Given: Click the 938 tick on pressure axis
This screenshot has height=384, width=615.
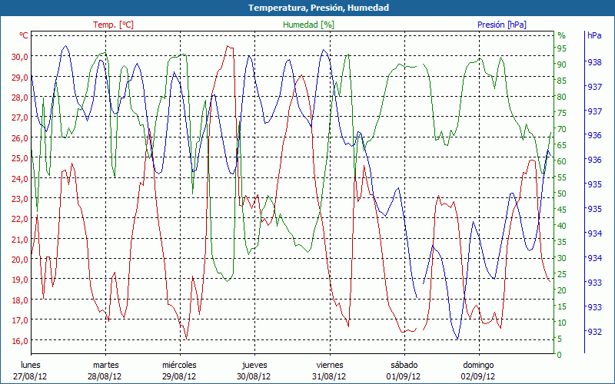Looking at the screenshot, I should [x=593, y=63].
